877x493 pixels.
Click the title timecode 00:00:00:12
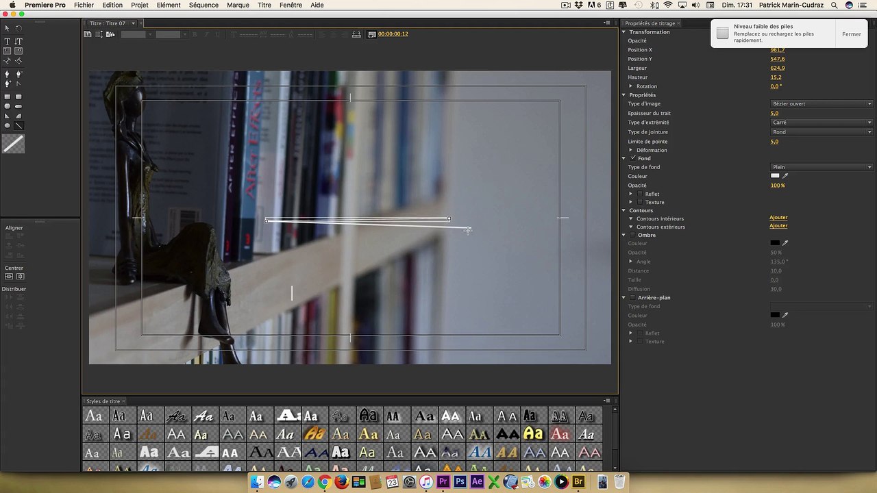[x=393, y=34]
